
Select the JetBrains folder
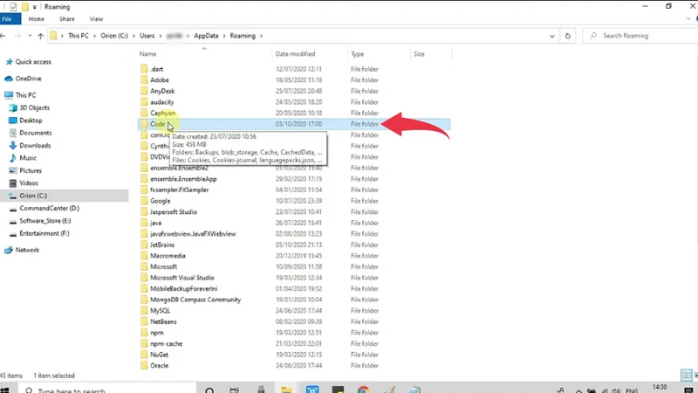coord(162,245)
